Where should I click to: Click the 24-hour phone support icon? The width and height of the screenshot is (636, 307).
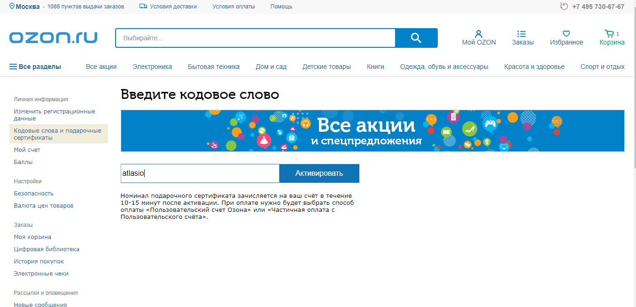564,6
